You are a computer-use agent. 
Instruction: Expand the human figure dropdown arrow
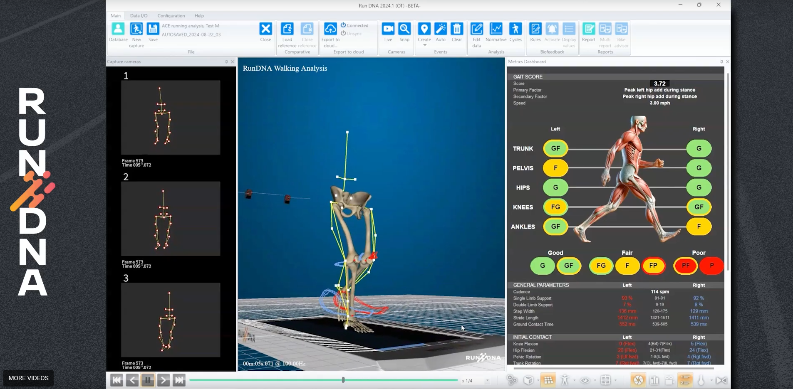tap(575, 380)
